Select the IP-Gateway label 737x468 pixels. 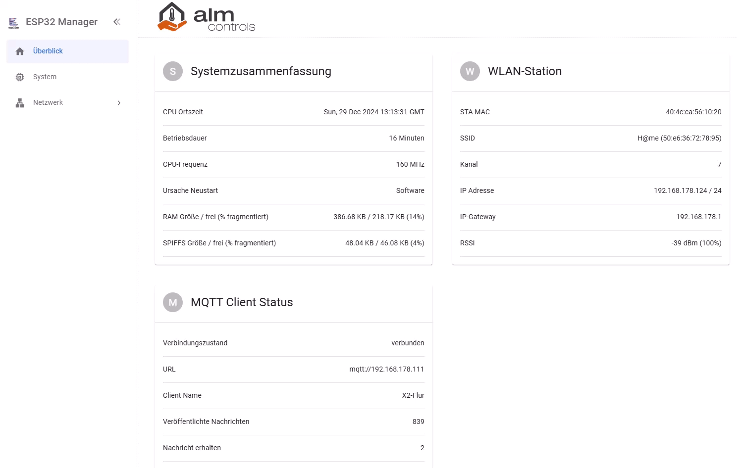pyautogui.click(x=477, y=217)
